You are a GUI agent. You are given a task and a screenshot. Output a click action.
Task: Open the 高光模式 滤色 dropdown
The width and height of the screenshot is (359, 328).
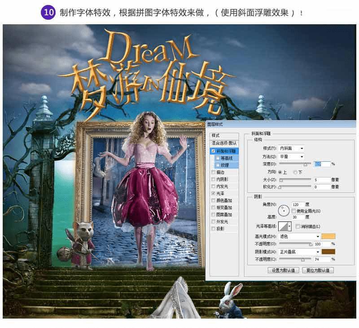coord(299,236)
